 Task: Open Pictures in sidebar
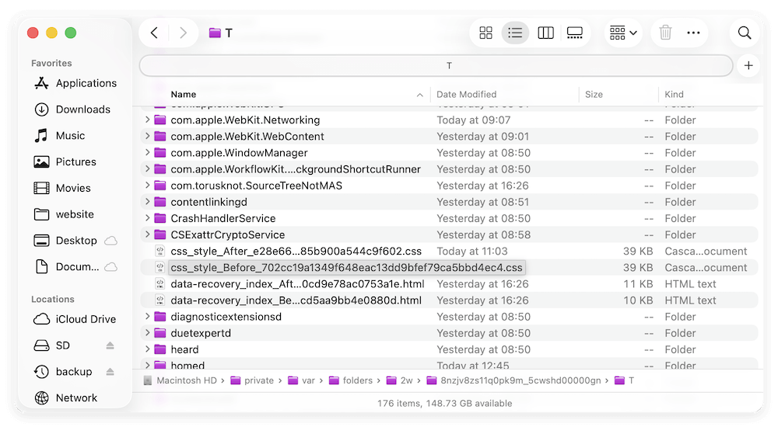65,162
